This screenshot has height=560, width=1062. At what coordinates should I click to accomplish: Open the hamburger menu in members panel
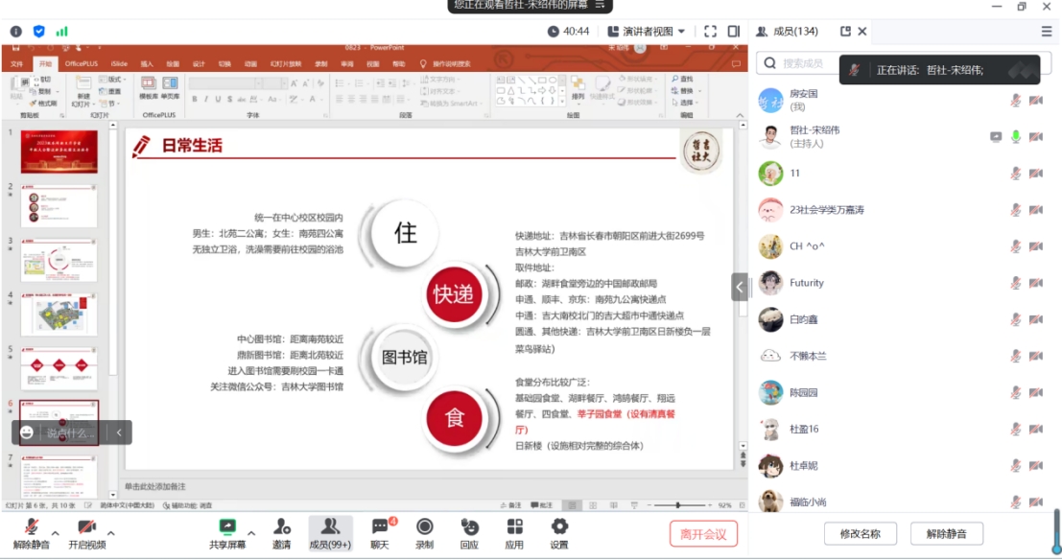pos(1047,32)
